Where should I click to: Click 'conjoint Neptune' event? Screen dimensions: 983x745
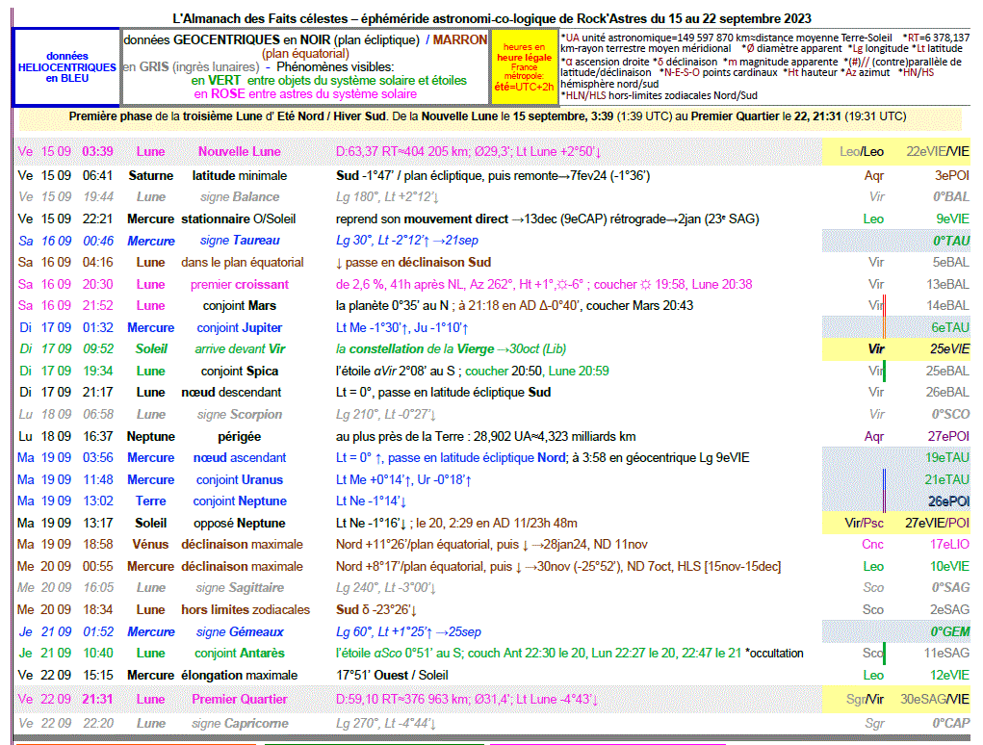pyautogui.click(x=240, y=501)
